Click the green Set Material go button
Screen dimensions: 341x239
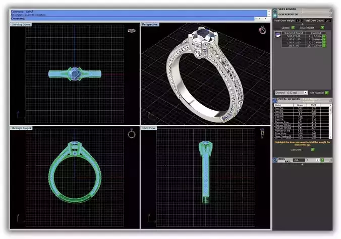327,93
